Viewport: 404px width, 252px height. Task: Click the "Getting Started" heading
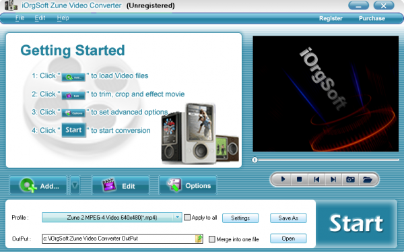pos(73,51)
